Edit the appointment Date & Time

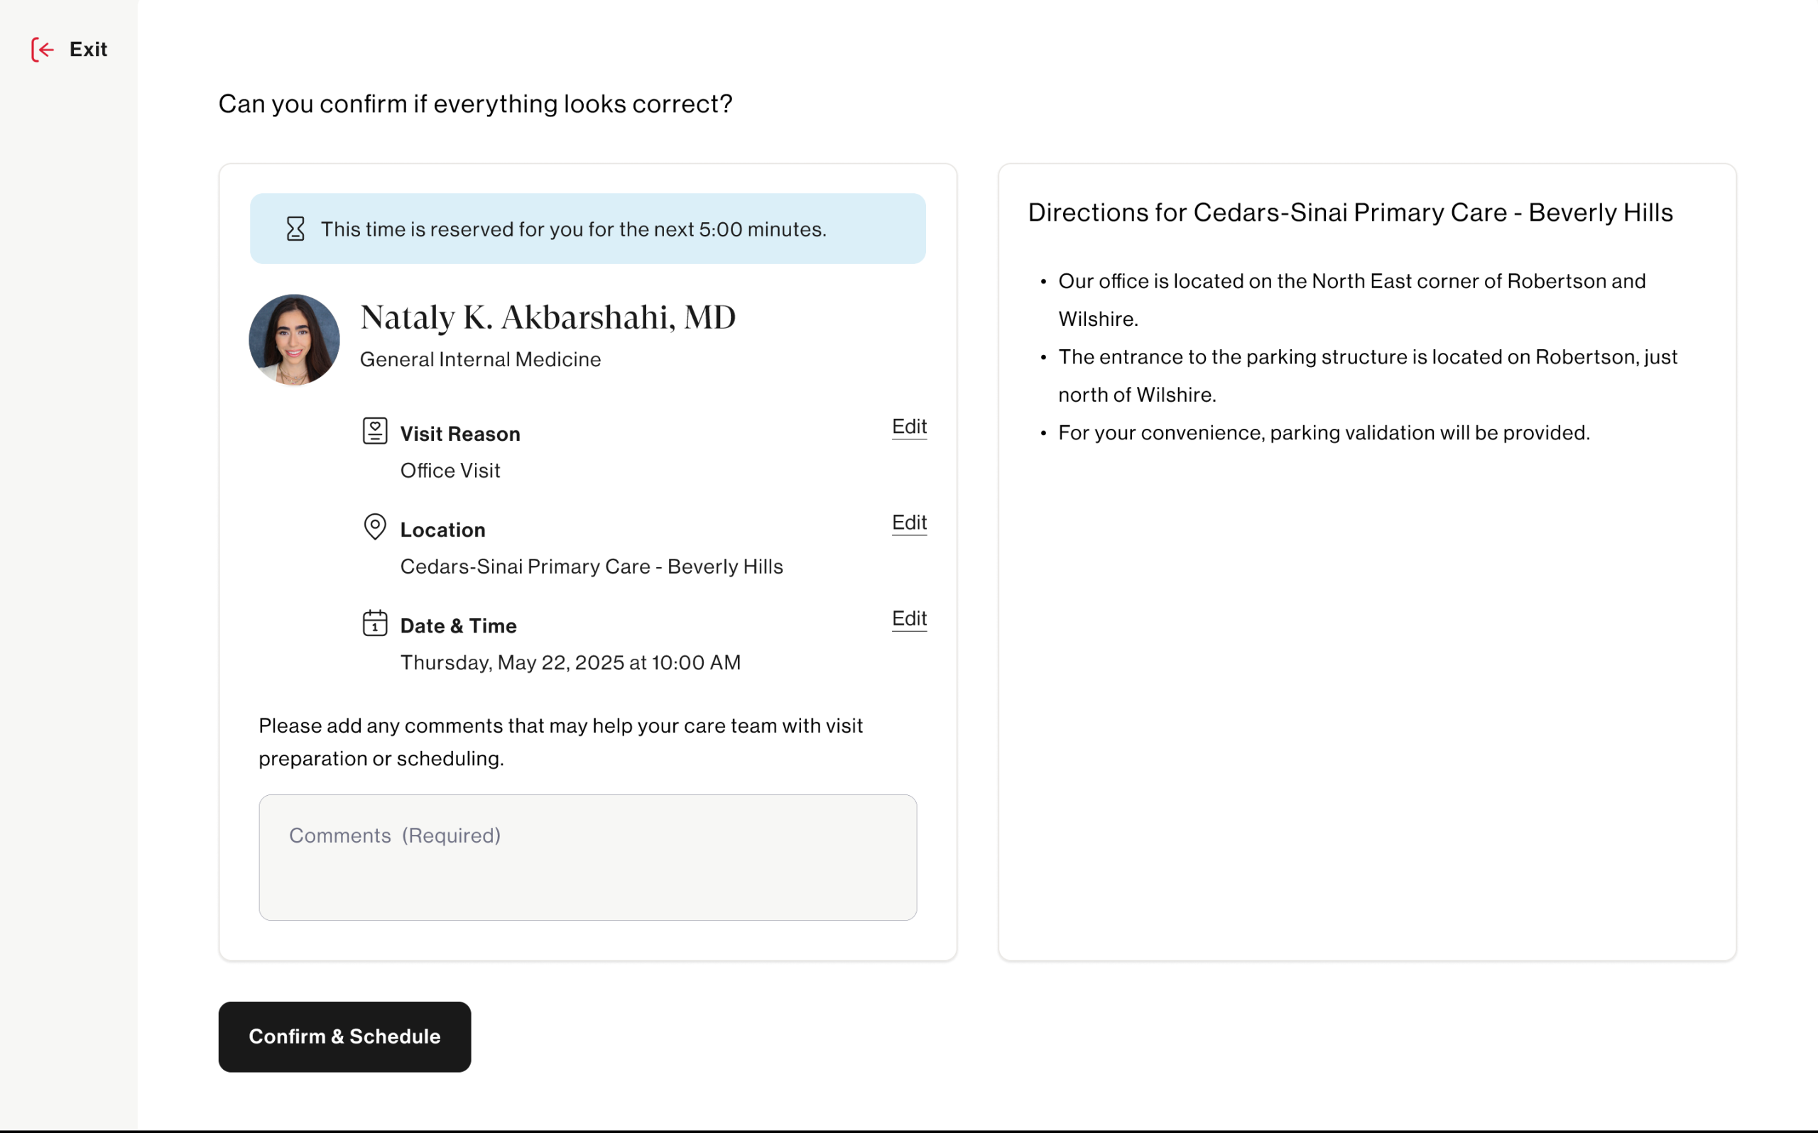point(909,618)
